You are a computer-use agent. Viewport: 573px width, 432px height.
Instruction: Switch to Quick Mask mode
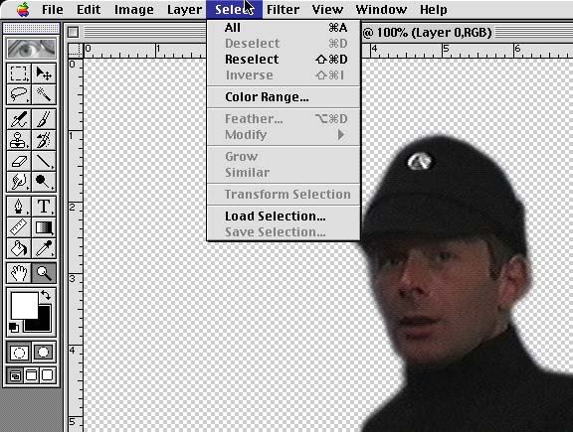pyautogui.click(x=44, y=353)
